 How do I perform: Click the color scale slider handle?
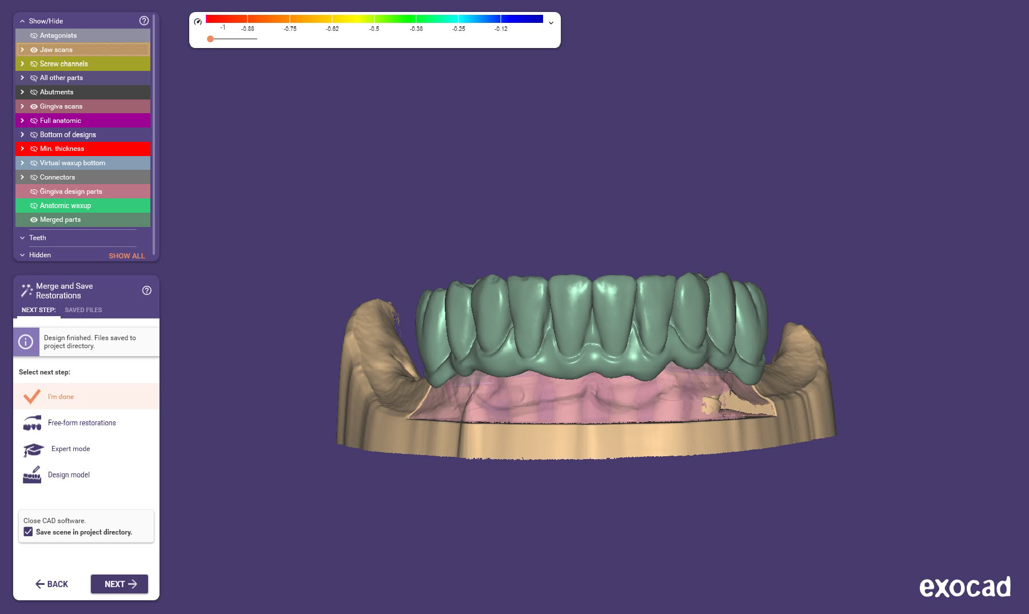pos(210,39)
